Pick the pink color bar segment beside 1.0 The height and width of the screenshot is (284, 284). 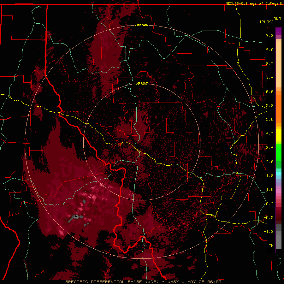pyautogui.click(x=279, y=191)
